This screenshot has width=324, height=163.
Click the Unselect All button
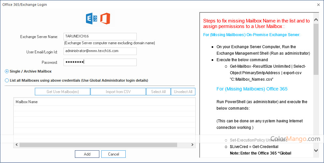(x=183, y=92)
